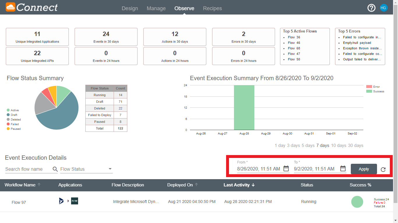
Task: Select the Observe tab
Action: click(x=184, y=8)
